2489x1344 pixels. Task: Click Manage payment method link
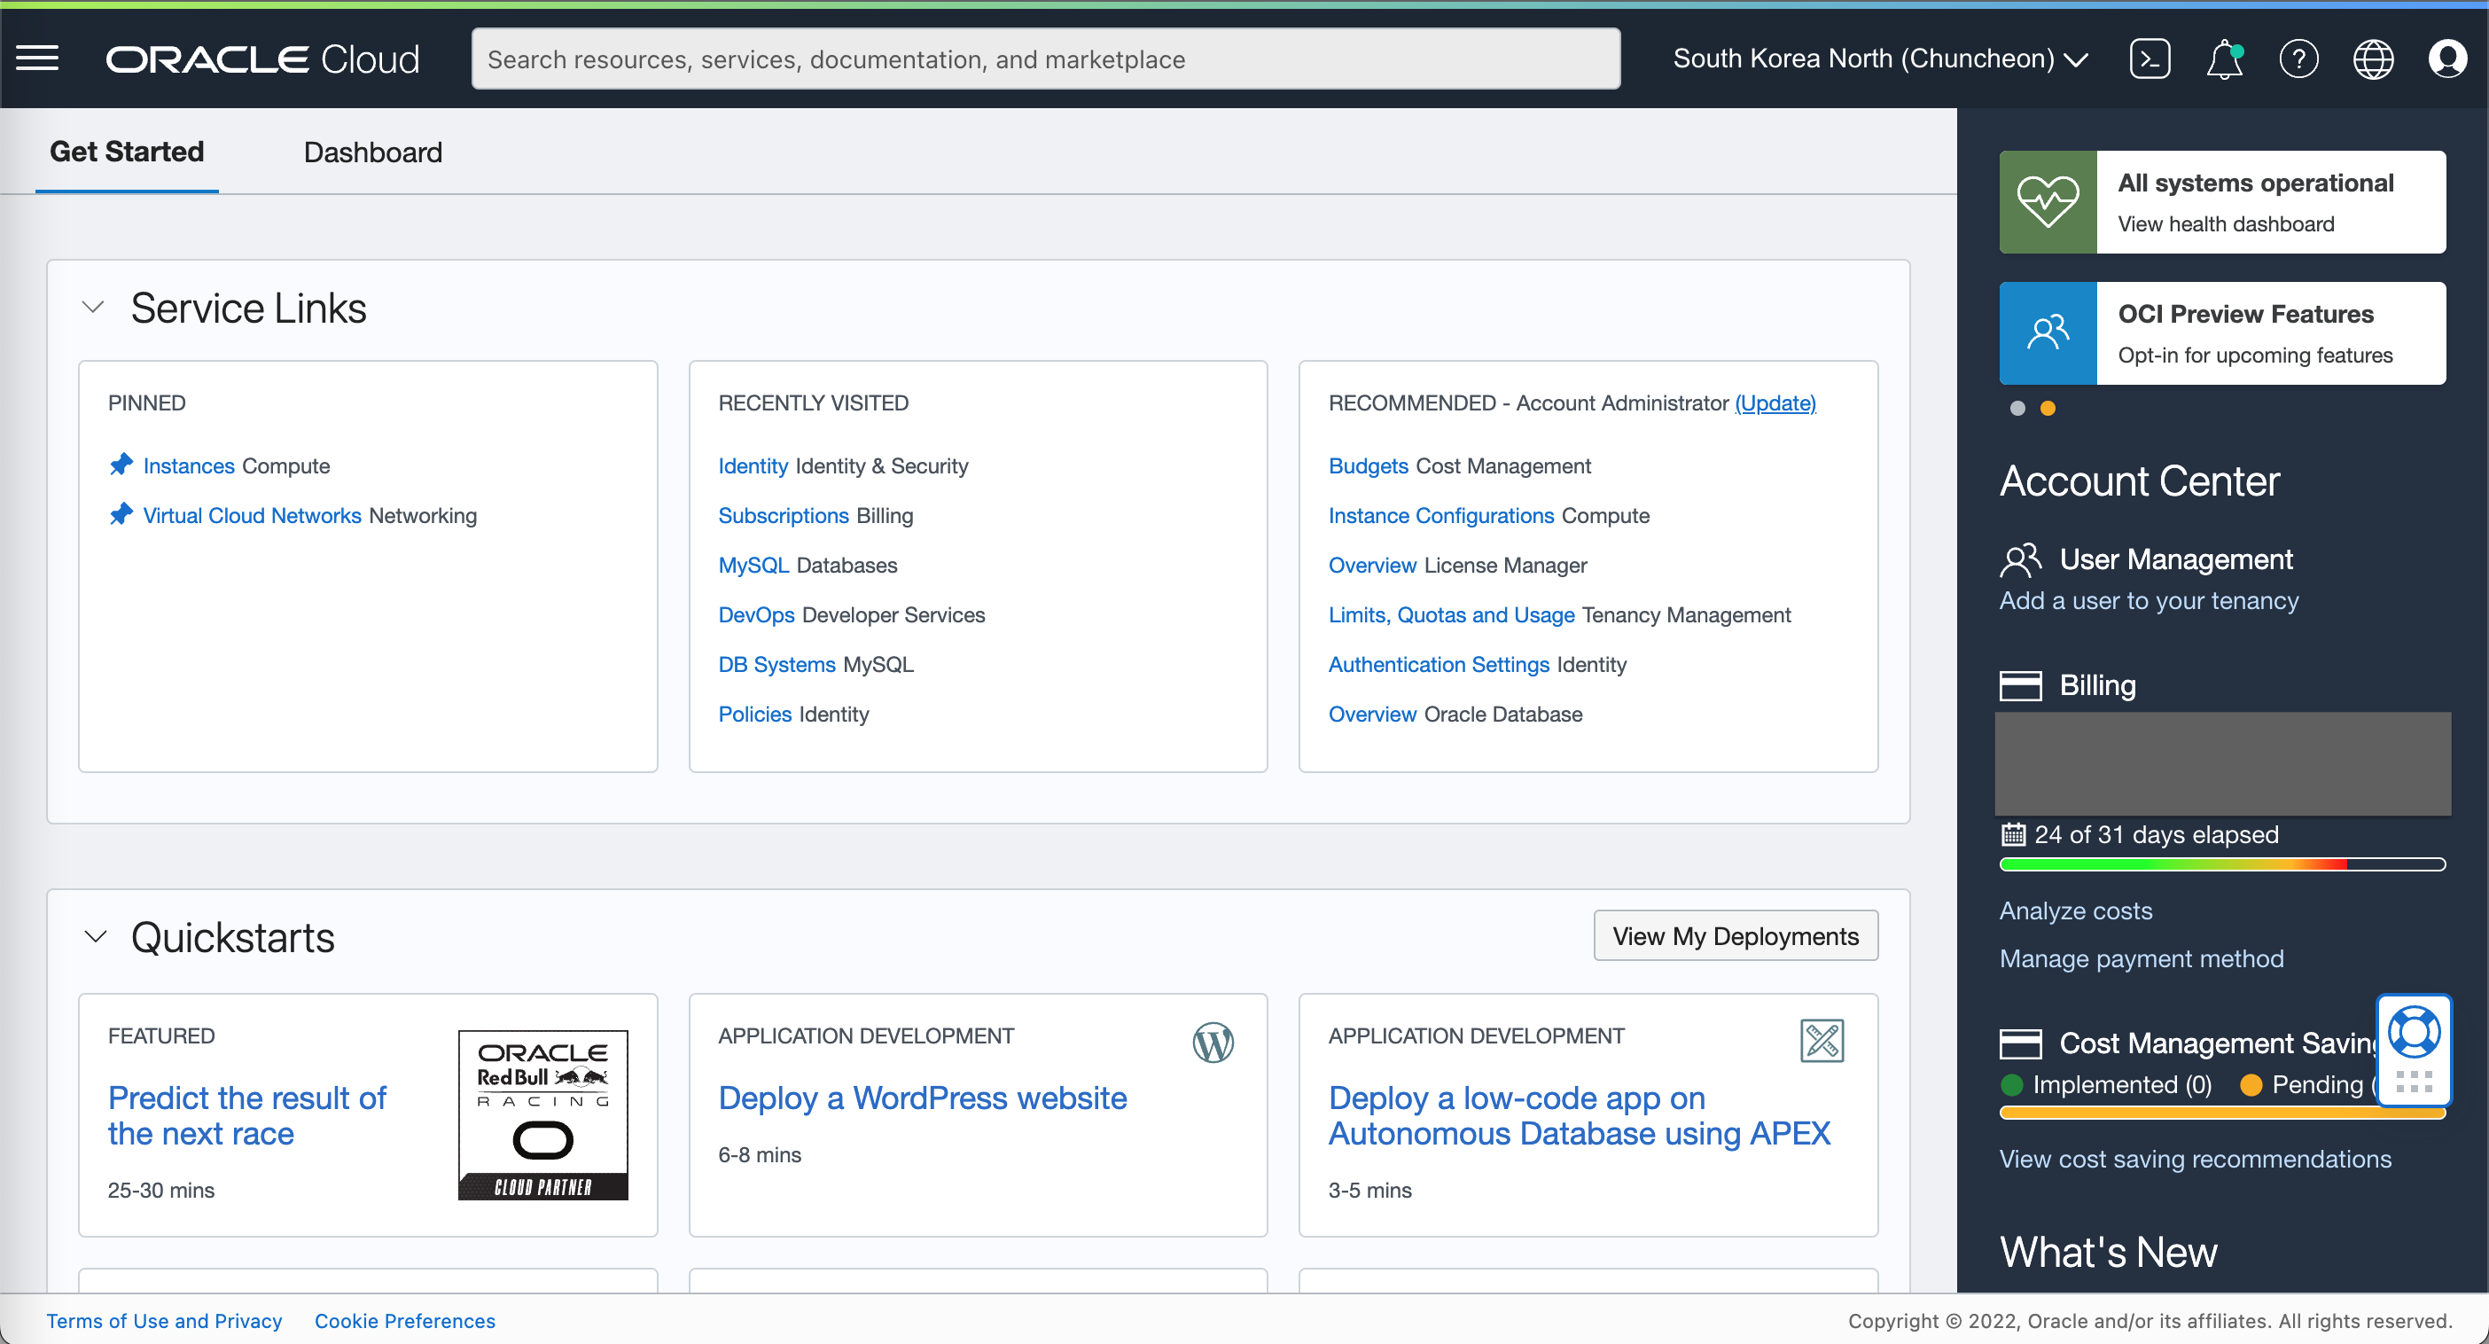[x=2142, y=958]
